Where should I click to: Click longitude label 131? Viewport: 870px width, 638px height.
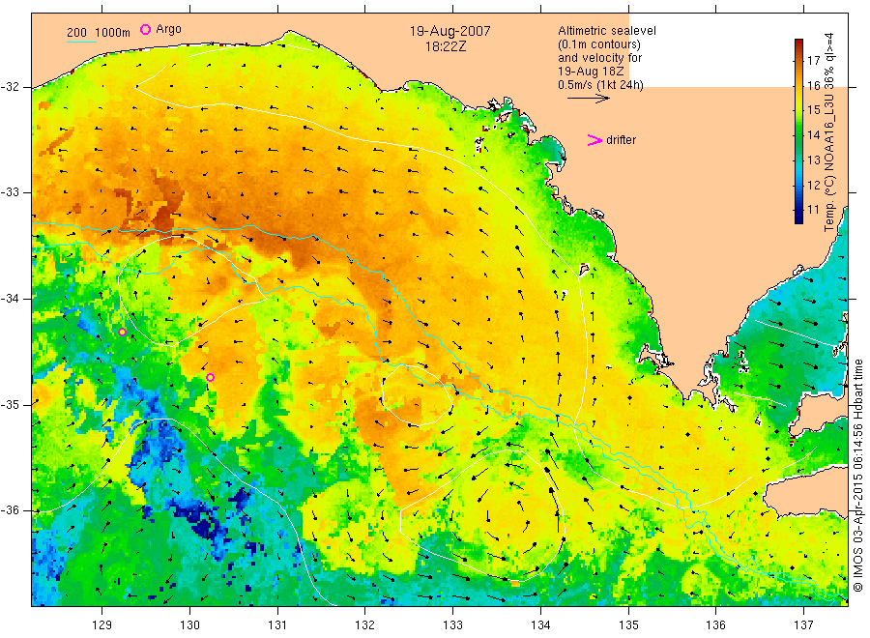277,625
